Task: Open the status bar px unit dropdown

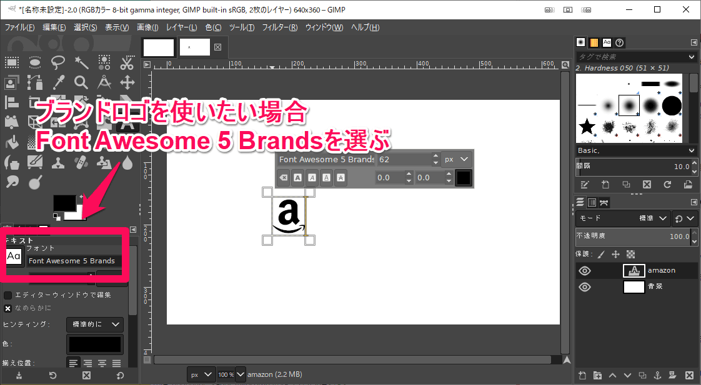Action: point(201,375)
